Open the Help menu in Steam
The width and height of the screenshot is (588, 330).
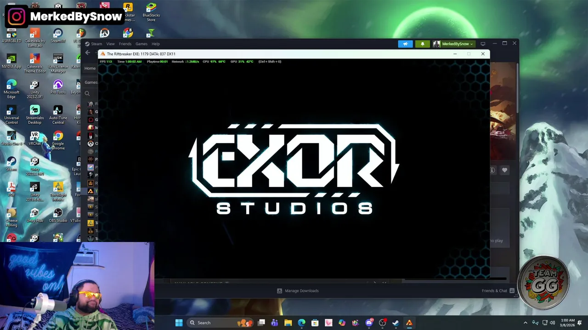(x=156, y=44)
